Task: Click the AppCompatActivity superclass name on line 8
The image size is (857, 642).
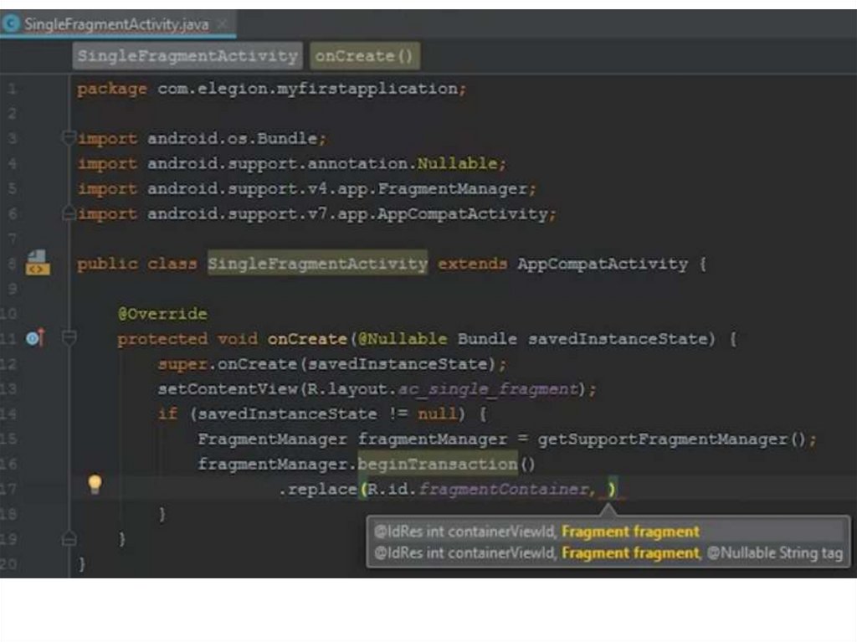Action: tap(602, 264)
